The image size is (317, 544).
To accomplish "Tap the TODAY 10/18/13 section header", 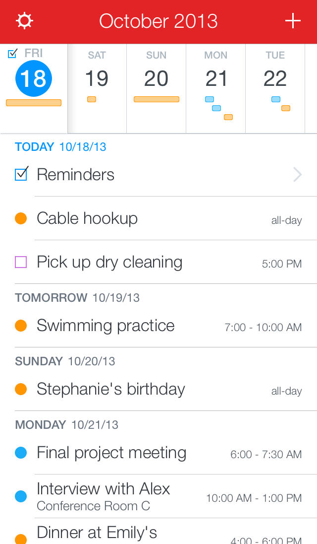I will [60, 147].
